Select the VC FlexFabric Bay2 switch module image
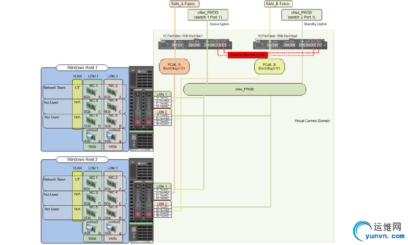Viewport: 408px width, 245px height. click(290, 44)
